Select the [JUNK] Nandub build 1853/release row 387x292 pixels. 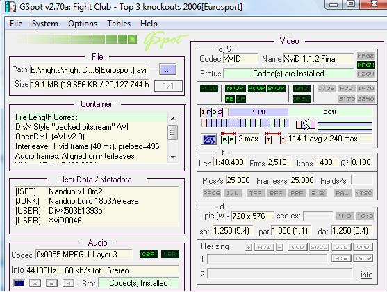point(97,201)
